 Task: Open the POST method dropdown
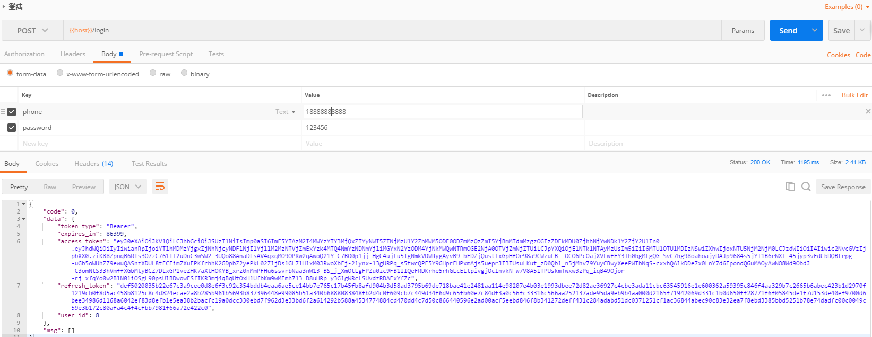click(32, 31)
